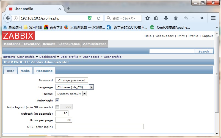Open the Administration menu

(95, 44)
